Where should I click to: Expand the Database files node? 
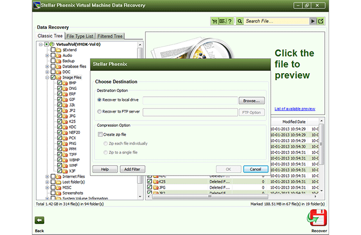(47, 66)
